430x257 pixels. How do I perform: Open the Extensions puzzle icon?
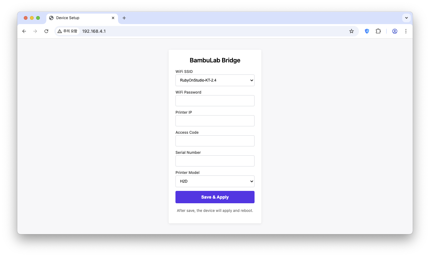click(378, 31)
